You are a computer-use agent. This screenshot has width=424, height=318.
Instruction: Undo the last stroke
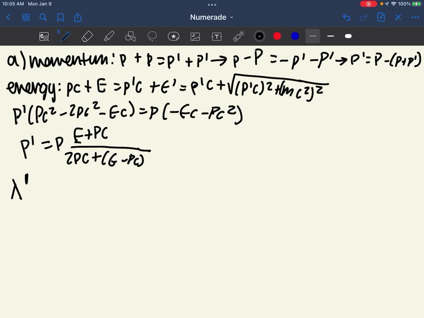346,17
